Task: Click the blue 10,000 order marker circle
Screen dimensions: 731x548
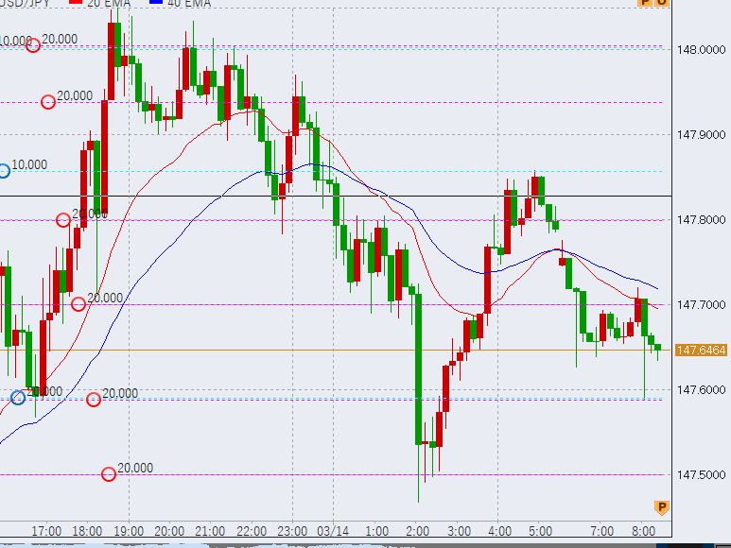Action: pyautogui.click(x=4, y=171)
